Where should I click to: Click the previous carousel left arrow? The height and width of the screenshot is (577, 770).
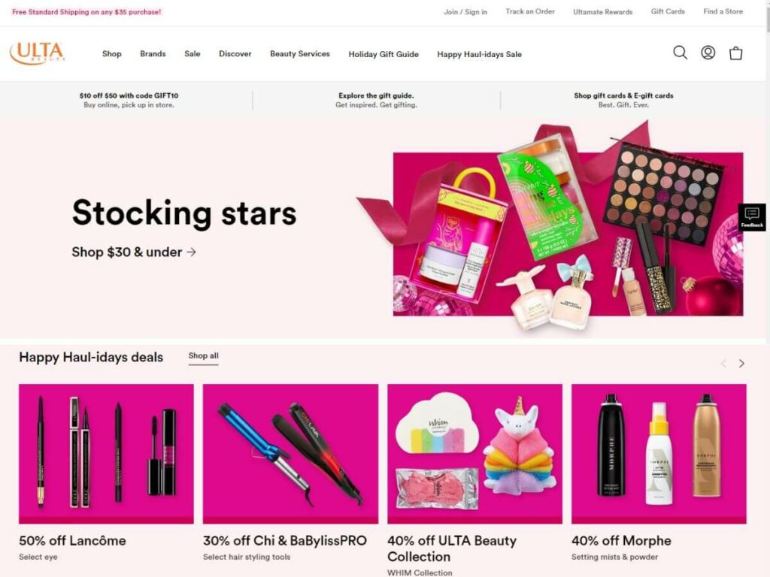tap(723, 364)
